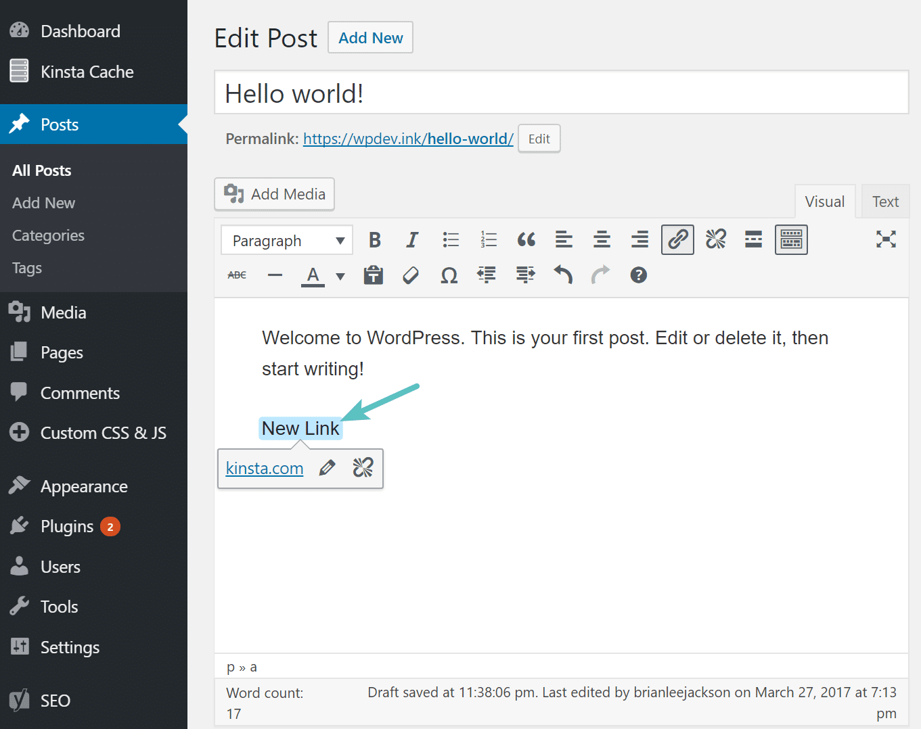Insert a special character
Image resolution: width=921 pixels, height=729 pixels.
[449, 275]
